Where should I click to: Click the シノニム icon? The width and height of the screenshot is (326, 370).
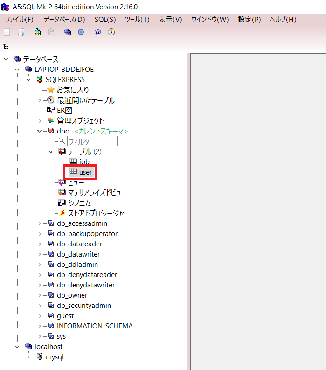point(62,202)
